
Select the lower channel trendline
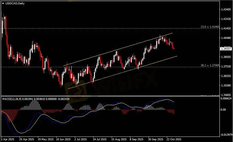tap(123, 72)
